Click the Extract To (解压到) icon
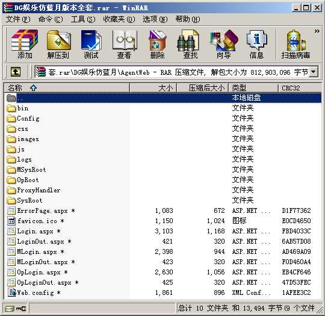 pyautogui.click(x=58, y=44)
